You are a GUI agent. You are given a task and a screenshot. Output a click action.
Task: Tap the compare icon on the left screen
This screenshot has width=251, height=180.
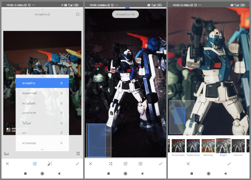[x=78, y=14]
